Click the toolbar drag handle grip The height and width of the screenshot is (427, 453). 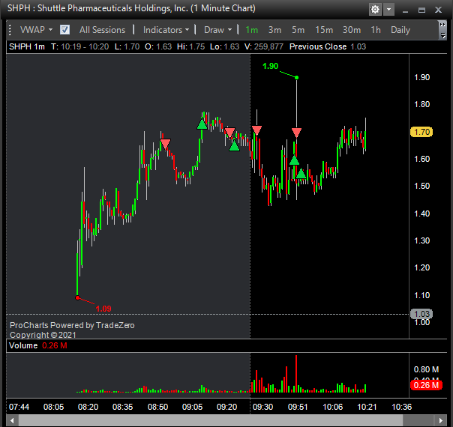[x=10, y=30]
